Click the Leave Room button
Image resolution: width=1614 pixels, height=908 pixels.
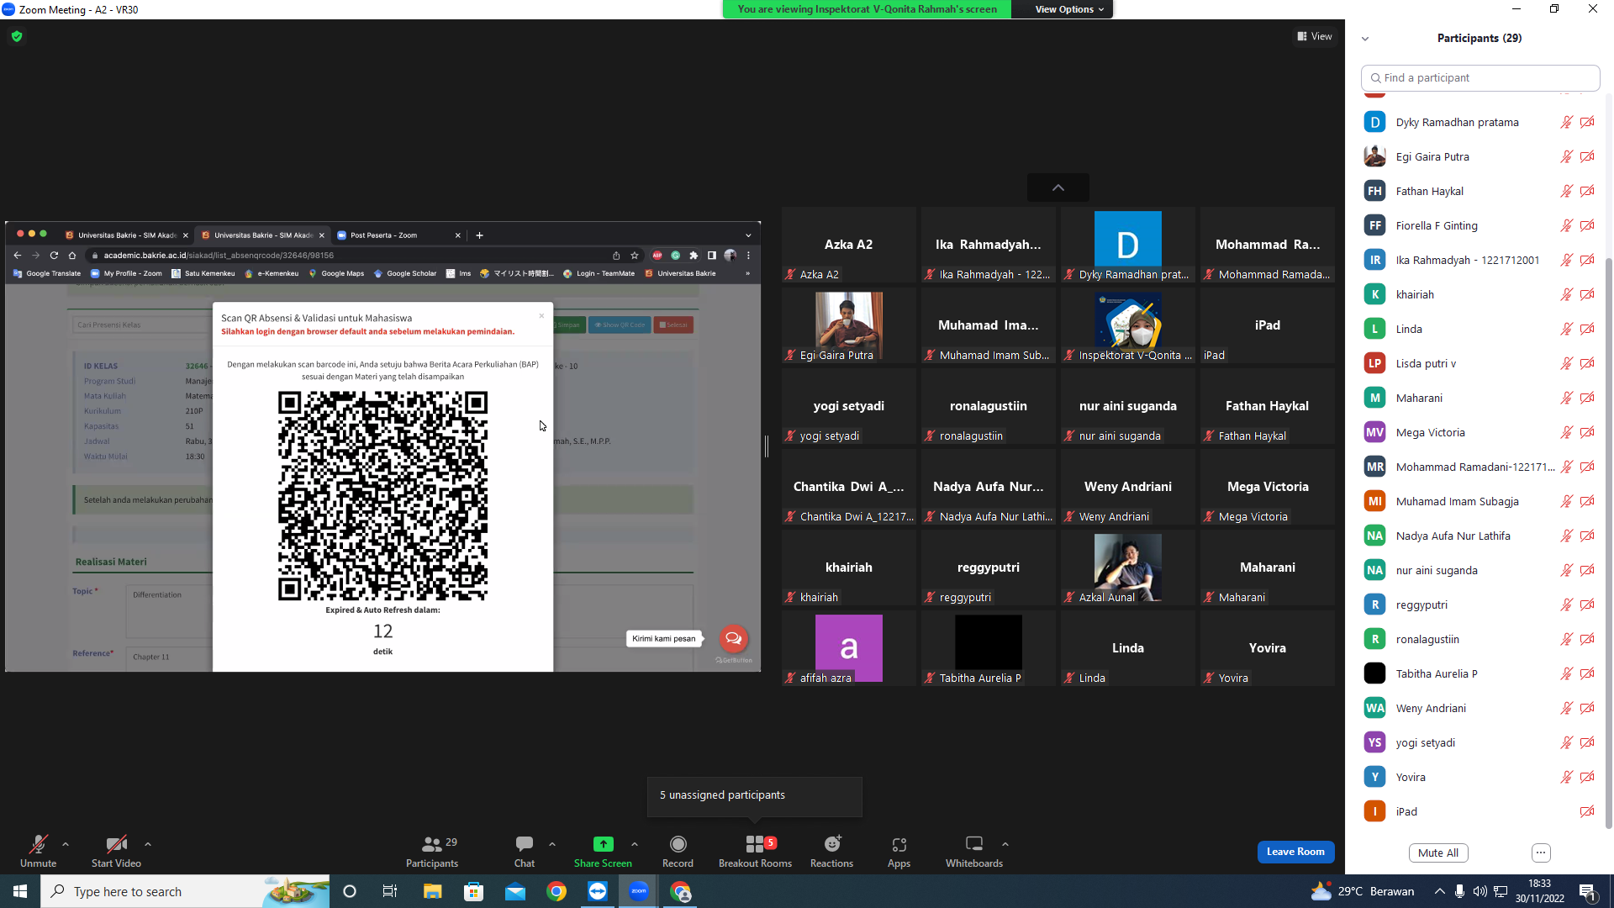[1295, 852]
